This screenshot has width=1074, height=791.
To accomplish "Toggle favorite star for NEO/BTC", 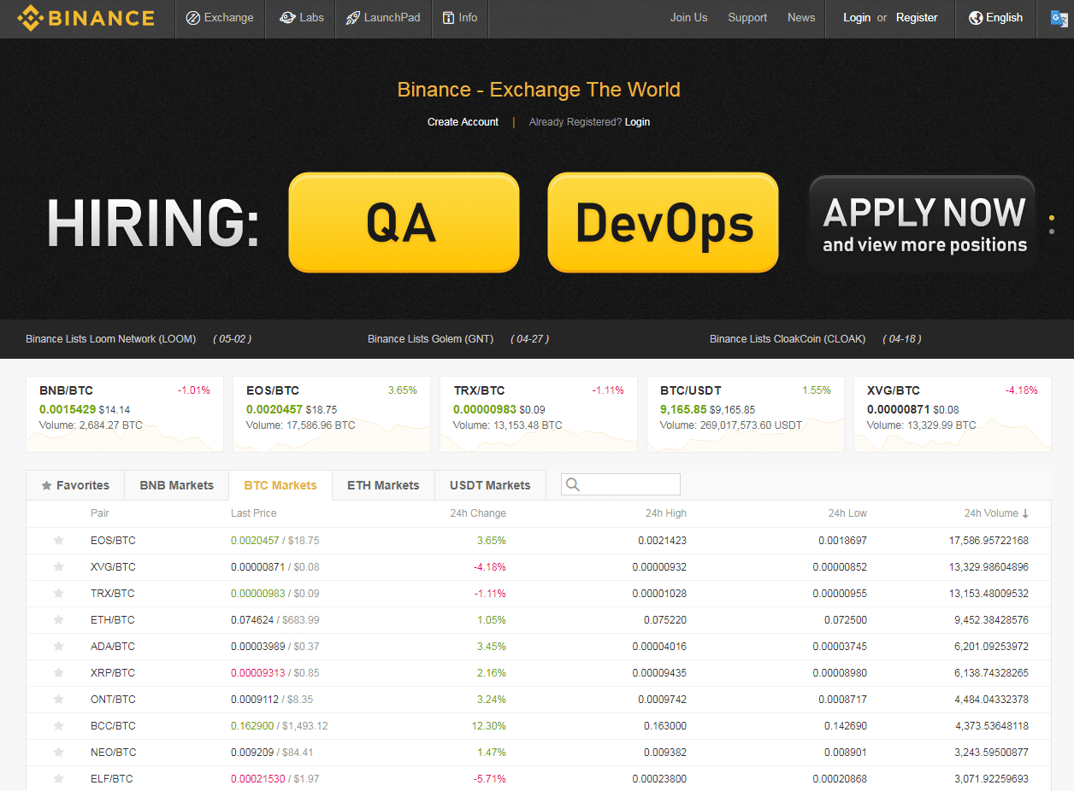I will coord(58,753).
